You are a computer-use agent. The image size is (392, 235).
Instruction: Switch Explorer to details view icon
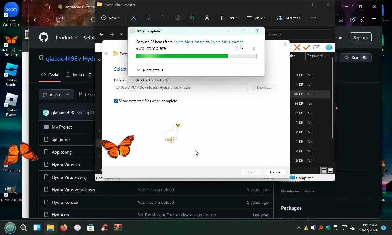pyautogui.click(x=324, y=170)
